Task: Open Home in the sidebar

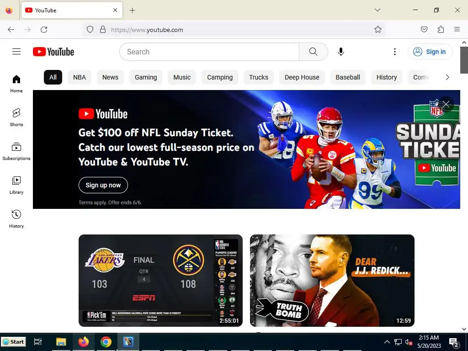Action: pos(16,84)
